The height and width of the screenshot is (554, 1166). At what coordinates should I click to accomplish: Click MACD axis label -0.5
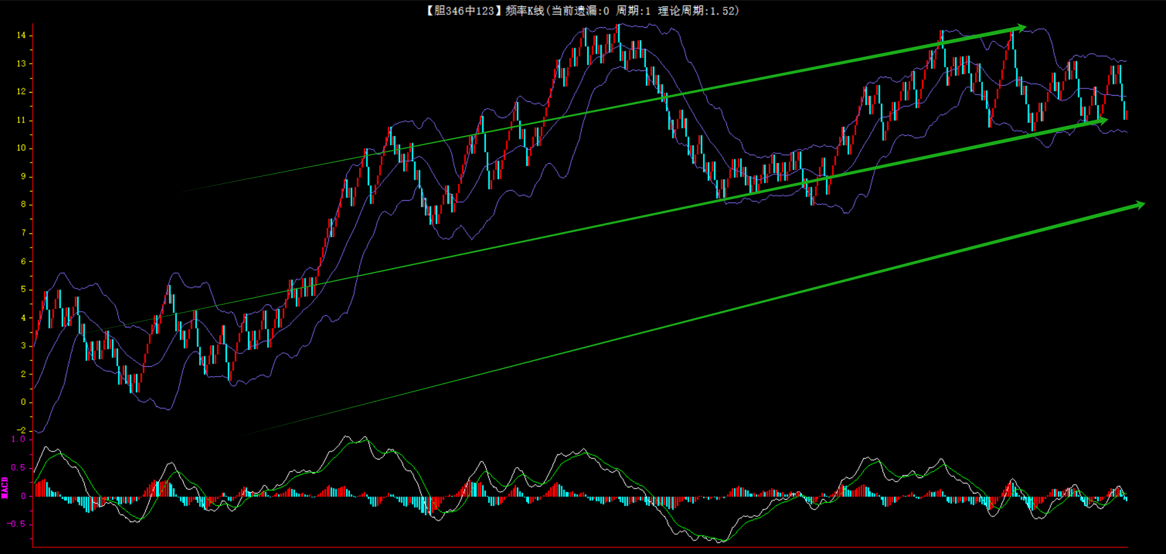pos(17,524)
